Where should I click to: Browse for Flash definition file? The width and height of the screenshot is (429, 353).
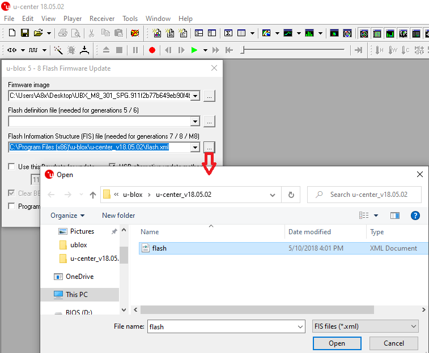[x=209, y=121]
